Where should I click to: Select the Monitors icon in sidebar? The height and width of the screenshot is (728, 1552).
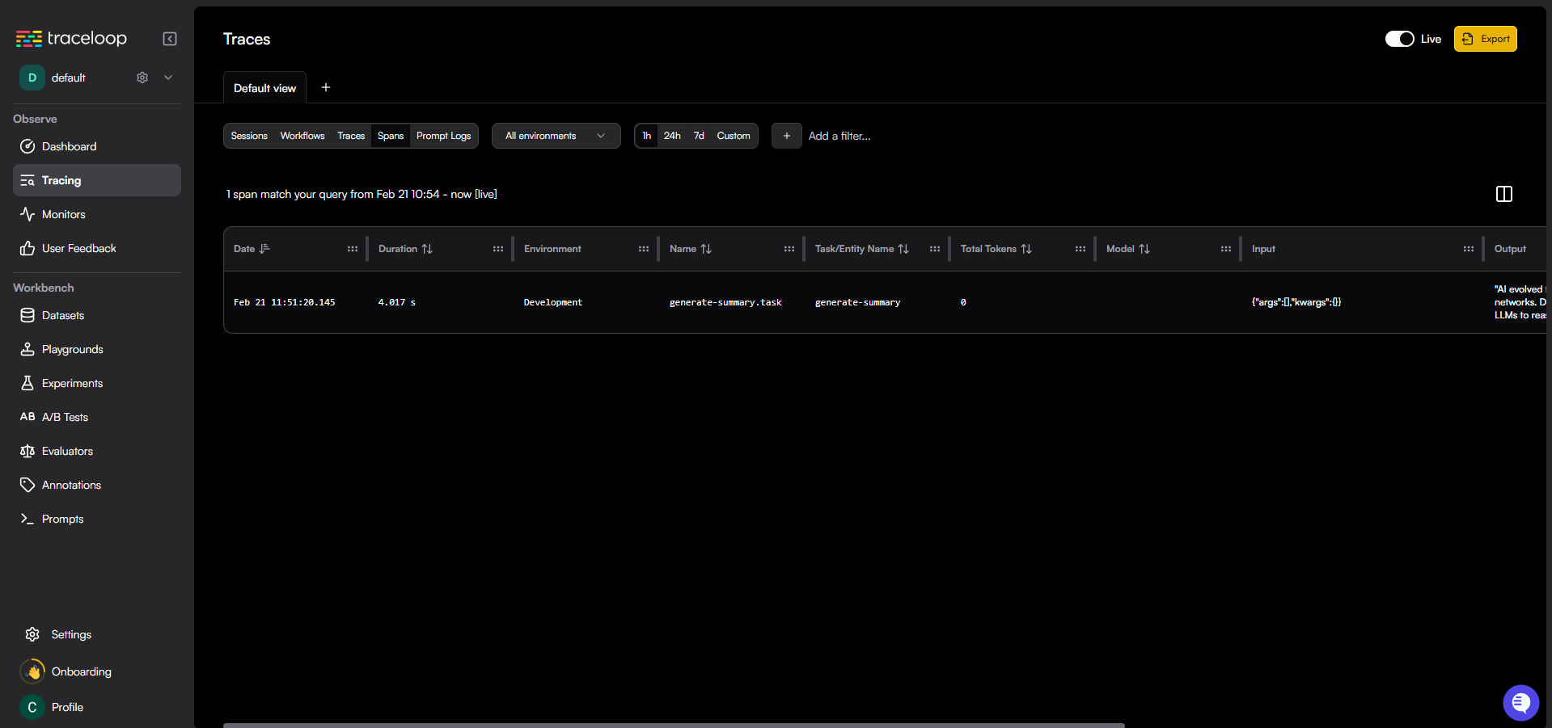point(27,214)
